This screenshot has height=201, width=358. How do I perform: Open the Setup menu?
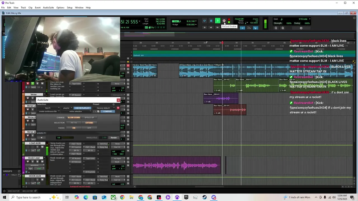coord(70,8)
